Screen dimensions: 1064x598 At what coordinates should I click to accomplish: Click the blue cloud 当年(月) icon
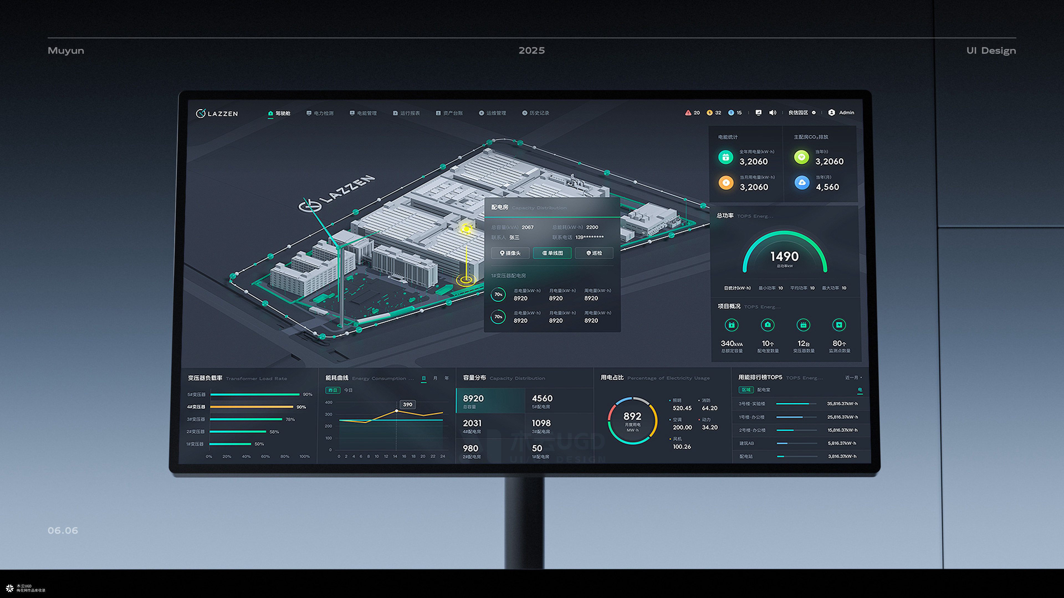point(802,183)
